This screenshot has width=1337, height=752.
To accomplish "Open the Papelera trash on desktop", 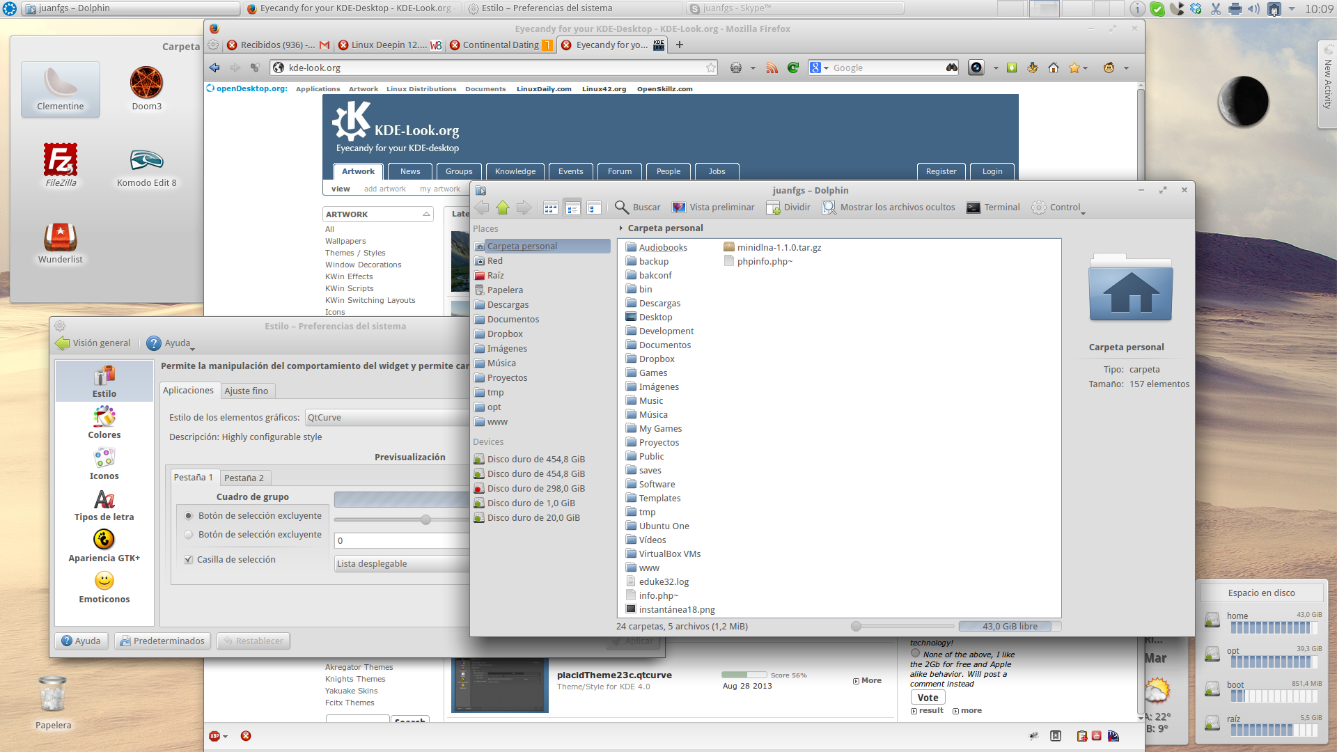I will 53,702.
